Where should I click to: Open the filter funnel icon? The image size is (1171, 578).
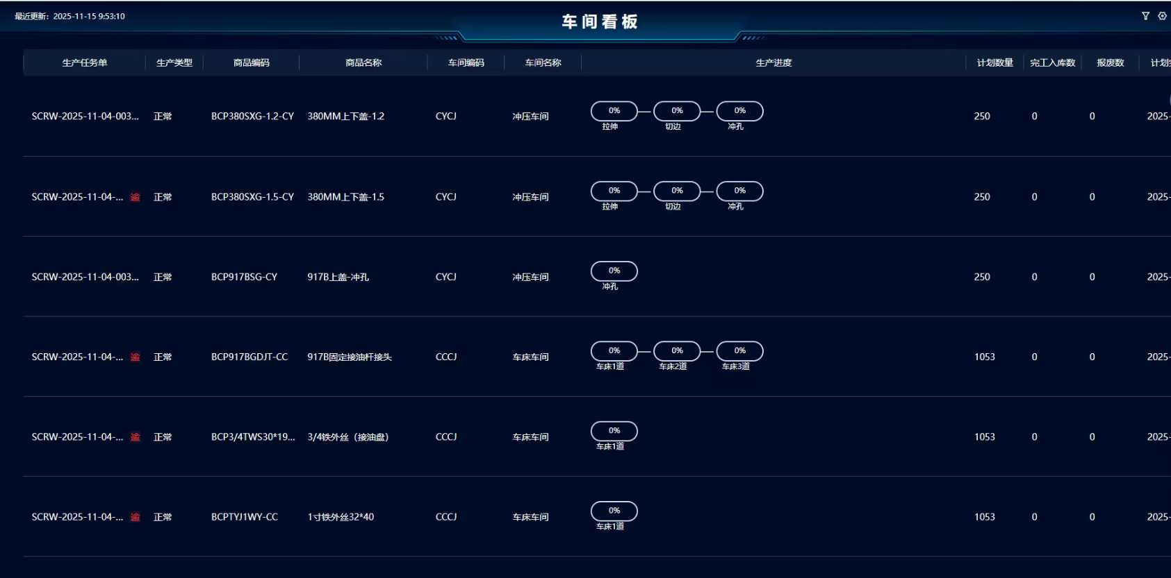[1145, 16]
